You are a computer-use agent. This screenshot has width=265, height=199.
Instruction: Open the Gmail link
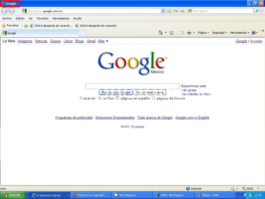coord(91,41)
